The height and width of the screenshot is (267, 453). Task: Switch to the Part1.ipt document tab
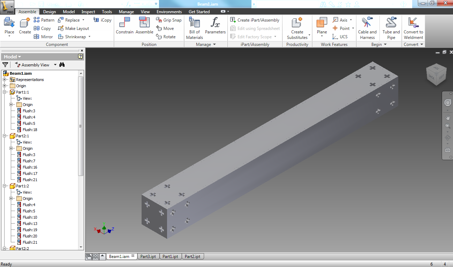click(171, 257)
